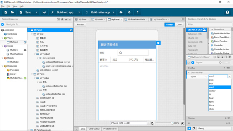Screen dimensions: 233x131
Task: Click the Project Inspector add plus icon
Action: (x=66, y=19)
